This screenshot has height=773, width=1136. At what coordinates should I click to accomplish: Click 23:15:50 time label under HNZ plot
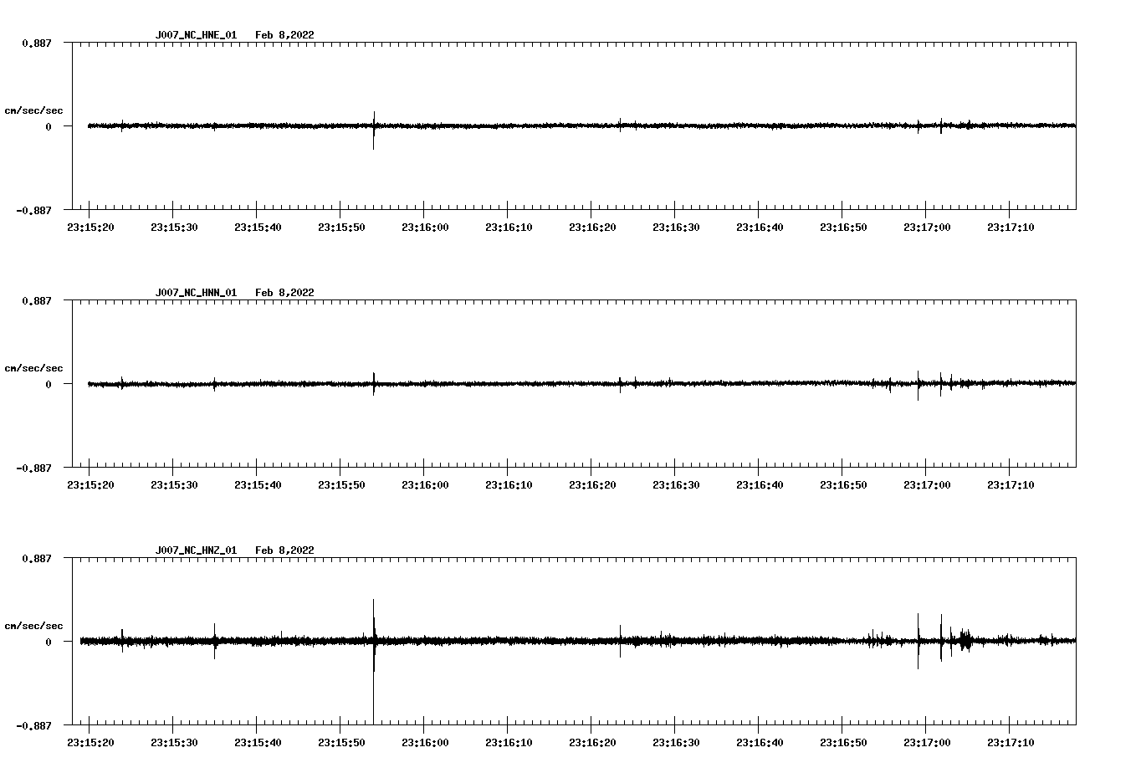coord(341,743)
